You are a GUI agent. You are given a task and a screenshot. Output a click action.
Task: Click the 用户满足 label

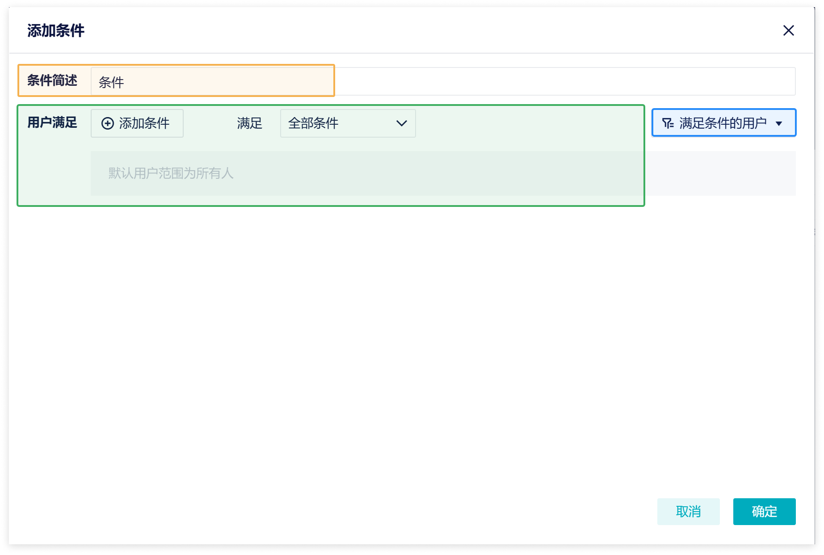(x=52, y=122)
